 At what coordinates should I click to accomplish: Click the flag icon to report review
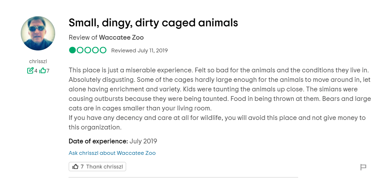[x=363, y=167]
